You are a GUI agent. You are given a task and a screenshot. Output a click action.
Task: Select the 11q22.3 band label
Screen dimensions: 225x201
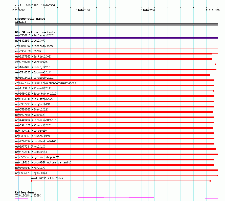click(20, 22)
